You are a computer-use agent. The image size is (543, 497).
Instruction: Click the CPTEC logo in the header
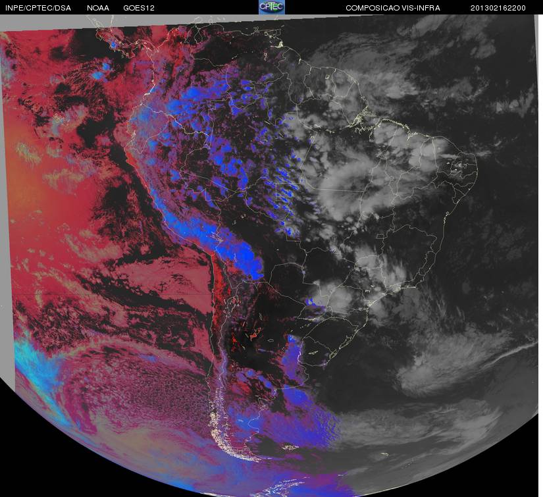(271, 7)
